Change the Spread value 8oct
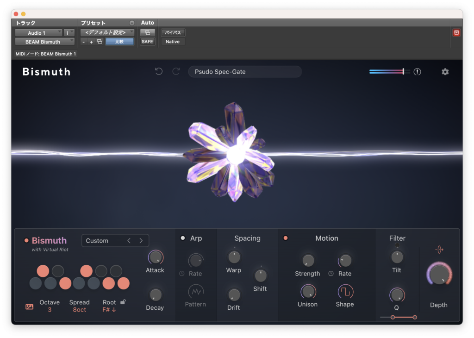Screen dimensions: 474x338 point(80,310)
